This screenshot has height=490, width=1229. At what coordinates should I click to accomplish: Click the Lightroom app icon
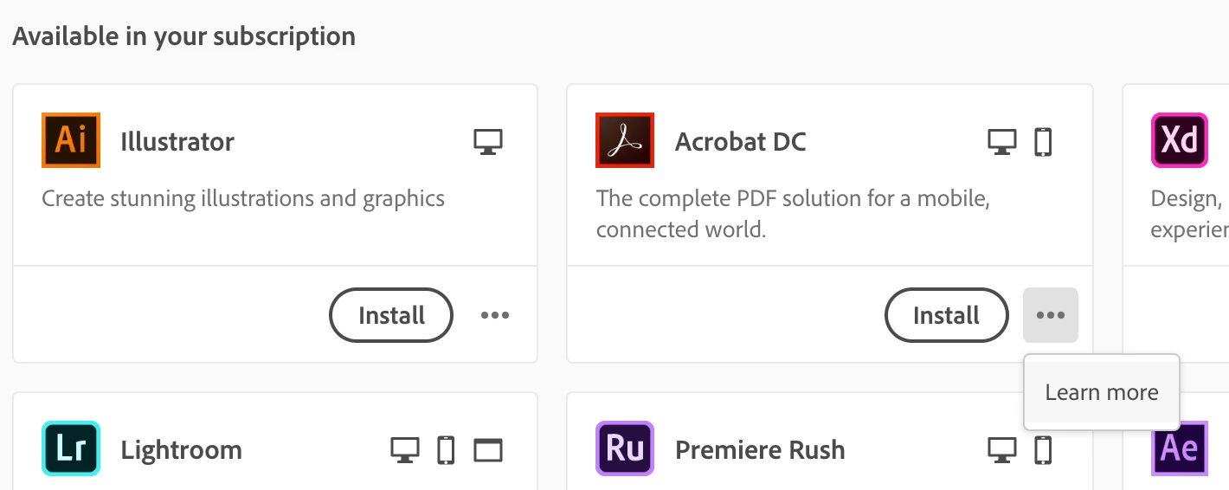71,448
